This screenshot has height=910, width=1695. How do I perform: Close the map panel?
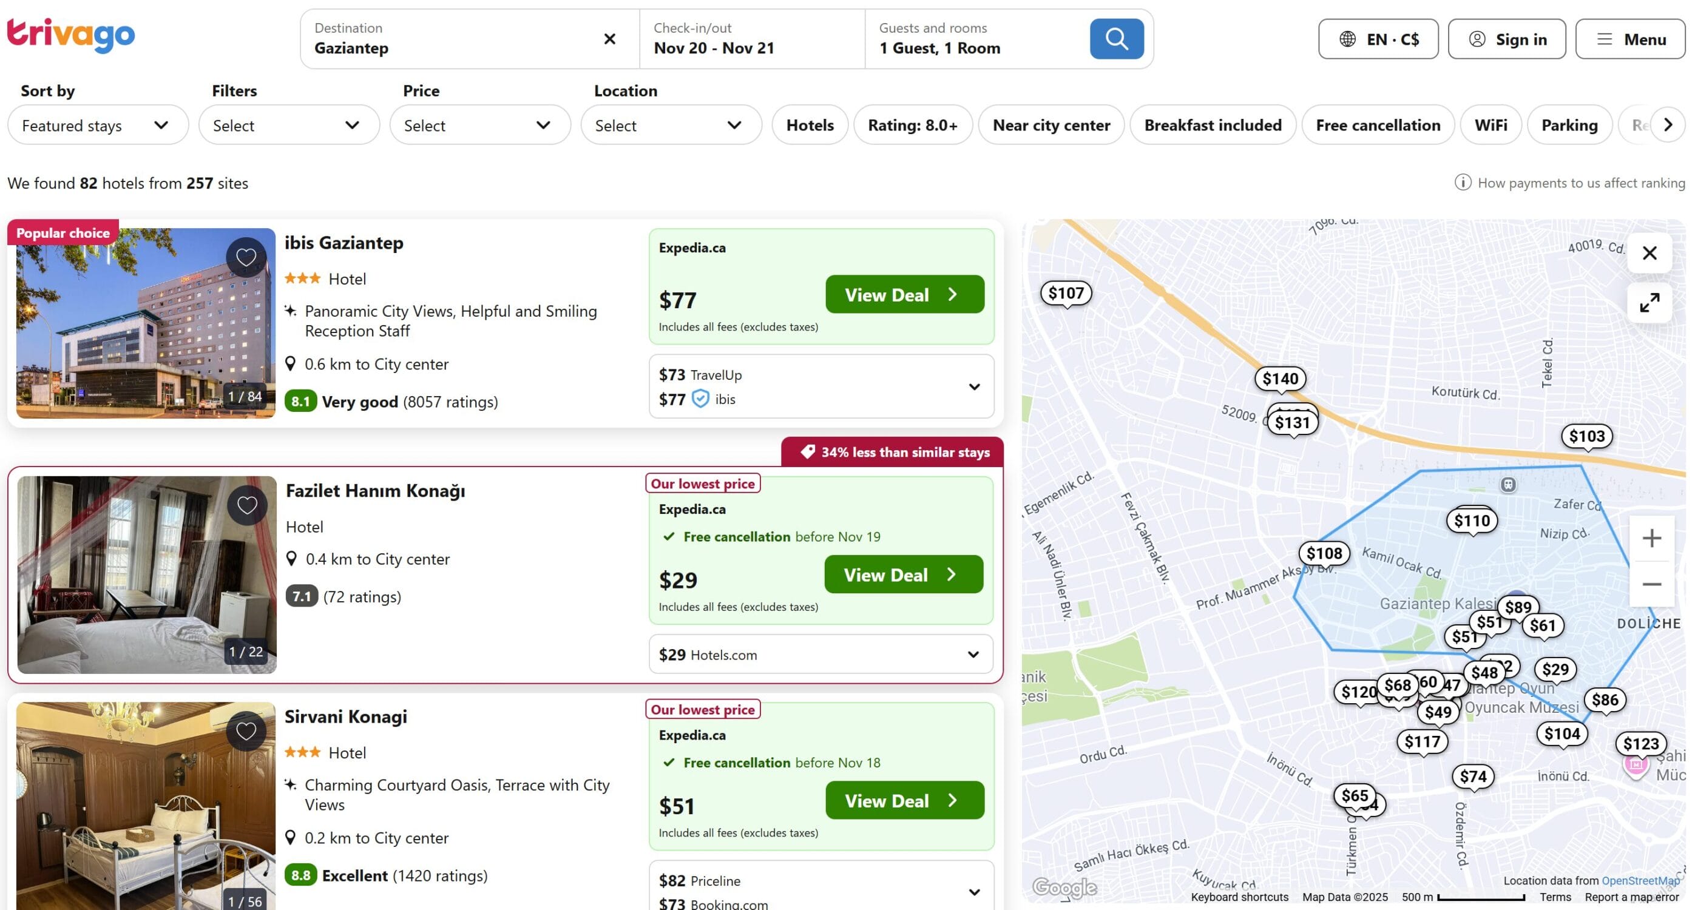[1649, 252]
